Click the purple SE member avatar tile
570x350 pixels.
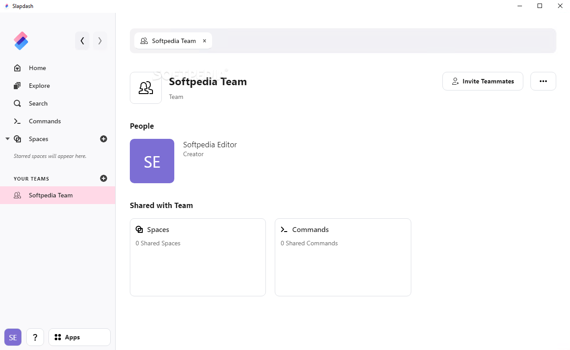pyautogui.click(x=152, y=161)
